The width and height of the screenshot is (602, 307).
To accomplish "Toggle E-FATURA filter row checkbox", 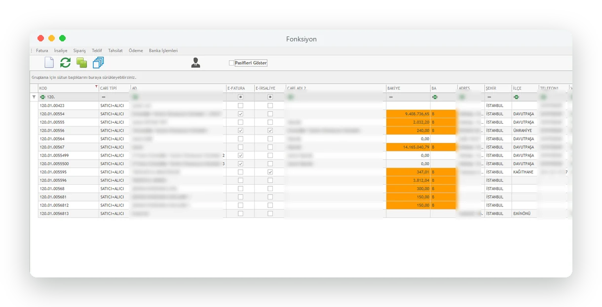I will (x=240, y=97).
